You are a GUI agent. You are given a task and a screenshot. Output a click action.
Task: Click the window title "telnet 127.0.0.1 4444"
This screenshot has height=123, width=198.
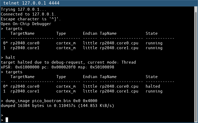point(31,3)
